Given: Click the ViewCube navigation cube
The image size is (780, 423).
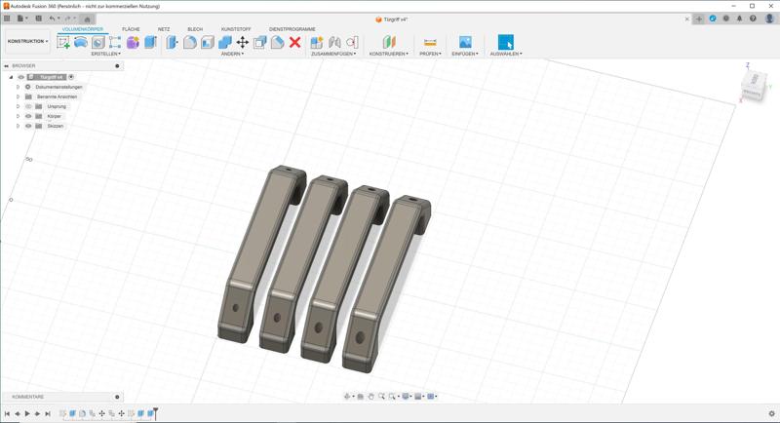Looking at the screenshot, I should click(753, 86).
